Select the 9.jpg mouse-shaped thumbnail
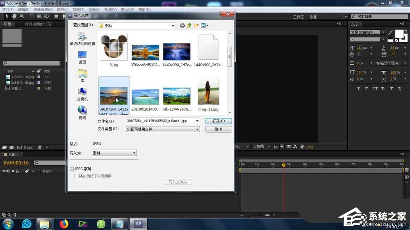This screenshot has width=410, height=230. 114,48
